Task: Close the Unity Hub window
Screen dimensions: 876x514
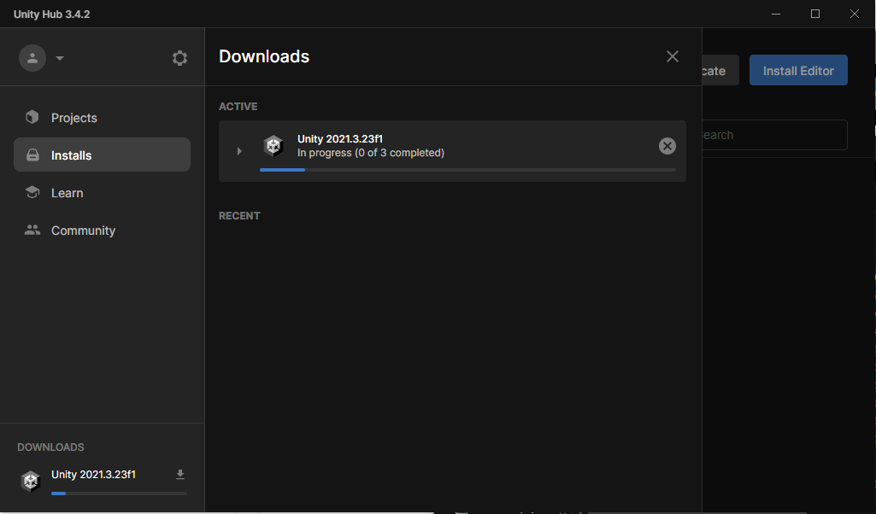Action: coord(855,14)
